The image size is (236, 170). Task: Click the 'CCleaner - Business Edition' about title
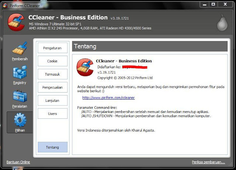pos(124,61)
